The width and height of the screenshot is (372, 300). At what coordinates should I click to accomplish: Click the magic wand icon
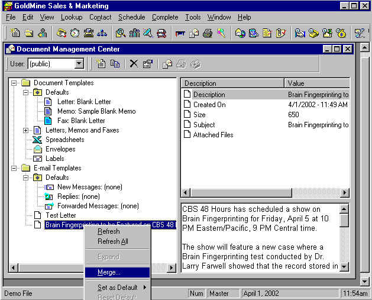(221, 33)
